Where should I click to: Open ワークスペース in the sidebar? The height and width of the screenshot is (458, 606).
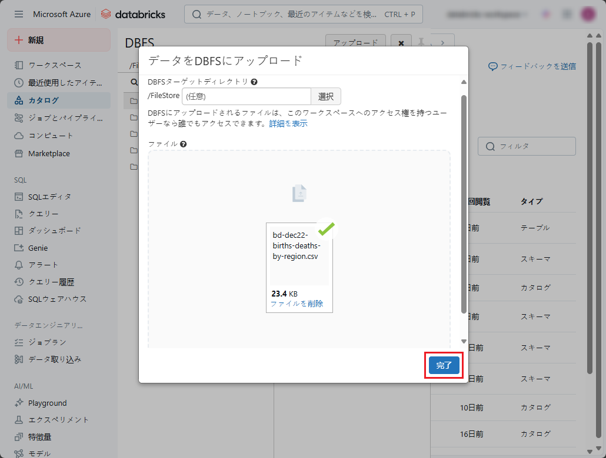click(x=54, y=65)
